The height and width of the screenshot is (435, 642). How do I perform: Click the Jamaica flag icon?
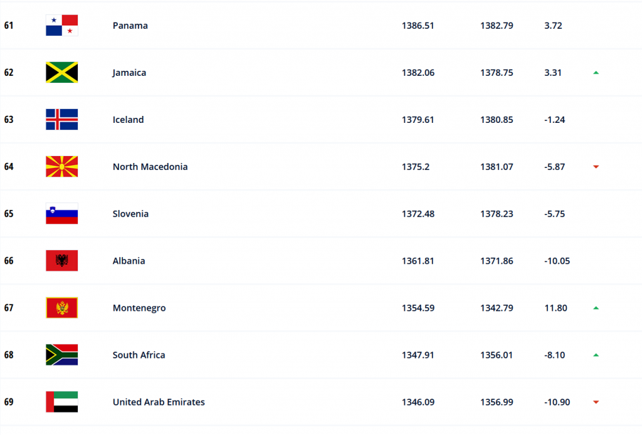pos(62,73)
